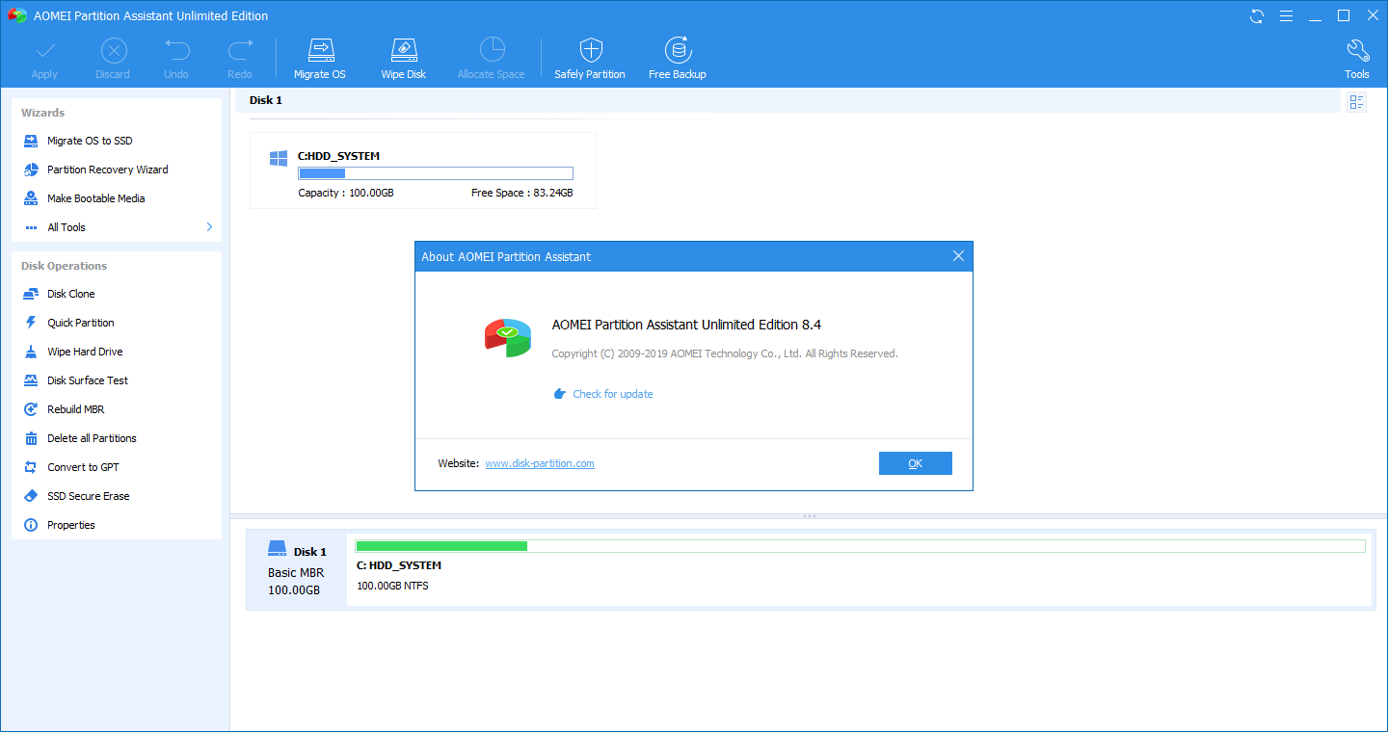Close the About AOMEI Partition Assistant dialog
1388x732 pixels.
pyautogui.click(x=958, y=256)
